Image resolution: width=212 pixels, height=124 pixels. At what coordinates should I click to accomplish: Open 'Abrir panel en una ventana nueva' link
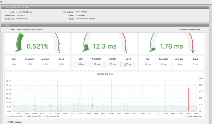[190, 29]
